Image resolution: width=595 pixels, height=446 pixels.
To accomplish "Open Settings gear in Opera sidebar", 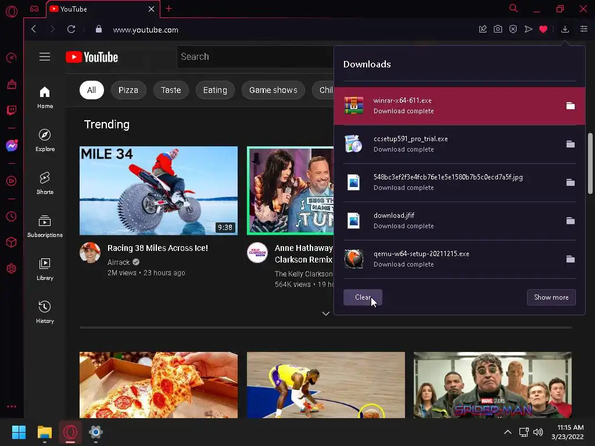I will tap(12, 268).
